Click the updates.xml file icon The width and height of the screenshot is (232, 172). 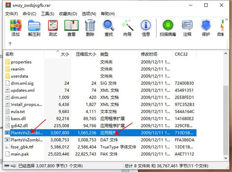pos(7,90)
